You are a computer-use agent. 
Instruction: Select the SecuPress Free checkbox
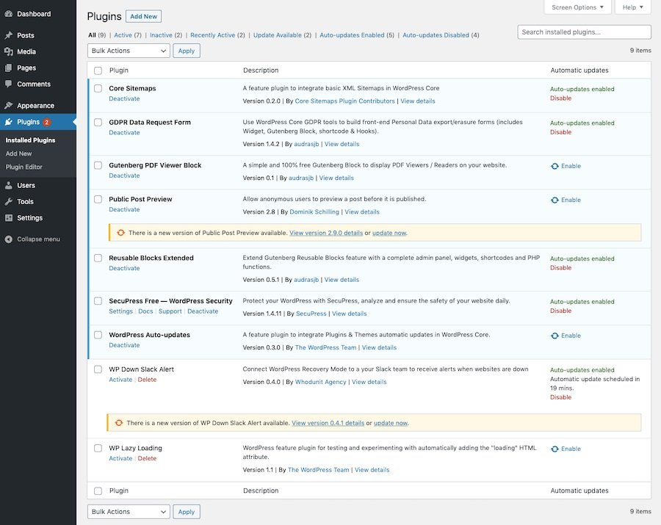[98, 301]
